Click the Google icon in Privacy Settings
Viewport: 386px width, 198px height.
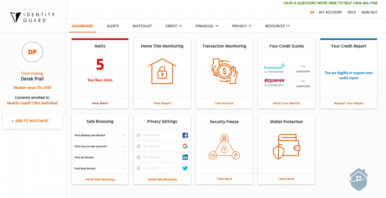point(185,146)
